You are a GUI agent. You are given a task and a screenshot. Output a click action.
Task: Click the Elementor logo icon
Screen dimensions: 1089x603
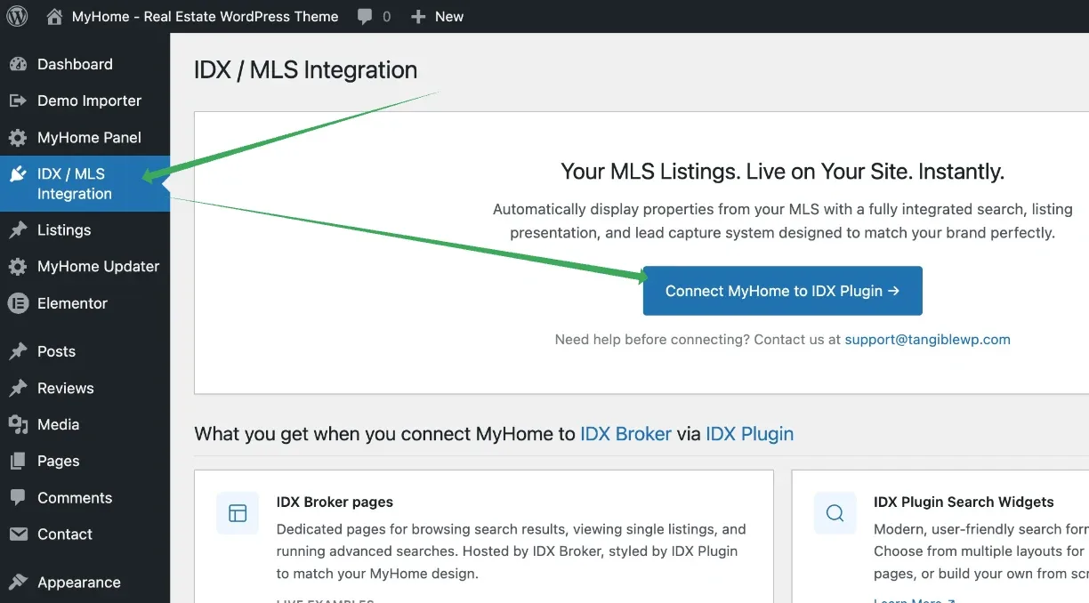(18, 303)
